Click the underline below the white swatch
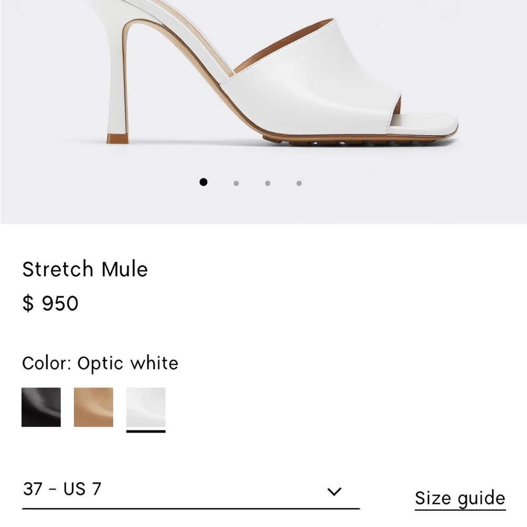Viewport: 527px width, 527px height. [x=145, y=432]
